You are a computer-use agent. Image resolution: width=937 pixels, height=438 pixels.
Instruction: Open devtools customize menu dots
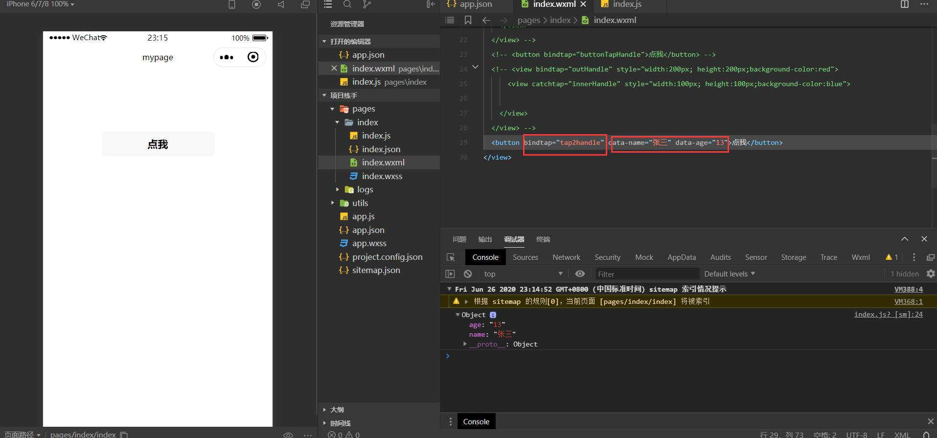point(914,257)
